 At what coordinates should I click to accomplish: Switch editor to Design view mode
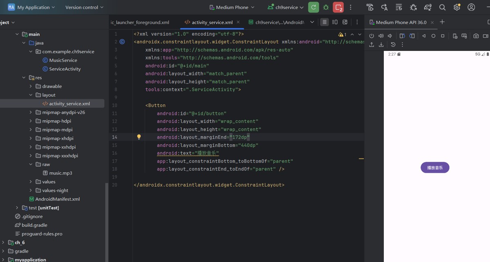[x=345, y=22]
